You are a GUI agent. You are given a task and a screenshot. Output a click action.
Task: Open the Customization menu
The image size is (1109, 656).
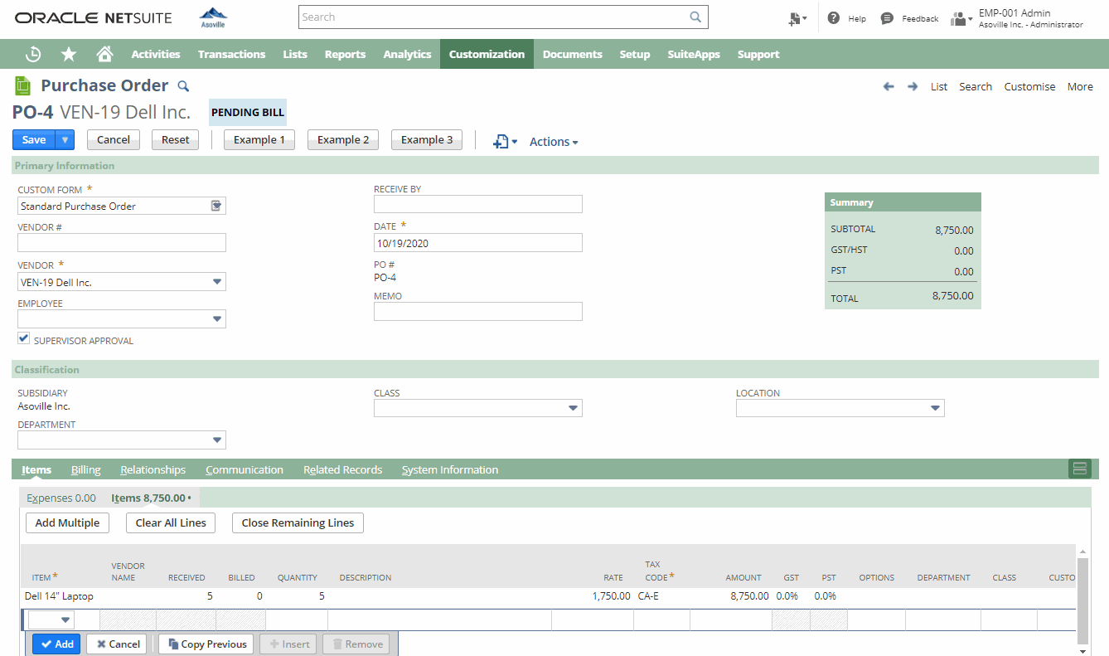click(x=487, y=54)
